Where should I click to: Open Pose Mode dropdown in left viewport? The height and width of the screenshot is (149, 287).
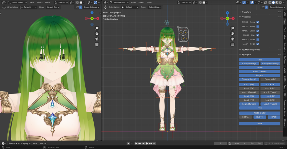point(18,3)
